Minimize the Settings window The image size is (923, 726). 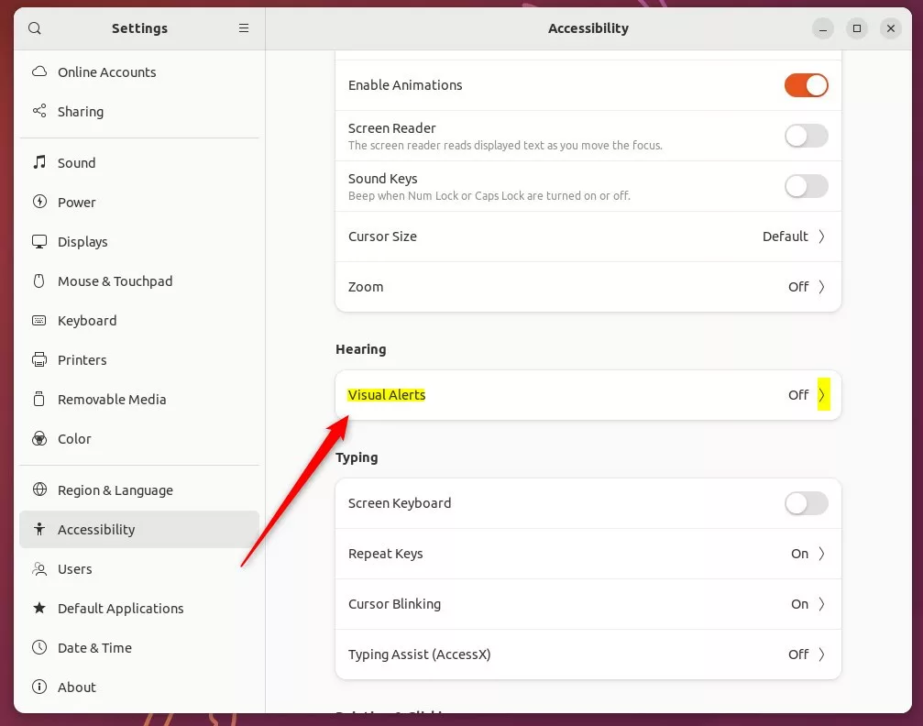[x=823, y=28]
